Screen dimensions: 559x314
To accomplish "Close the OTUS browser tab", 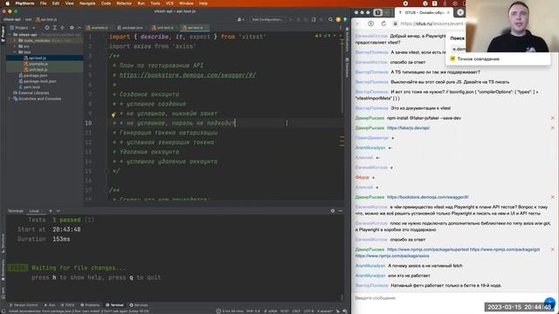I will 448,12.
